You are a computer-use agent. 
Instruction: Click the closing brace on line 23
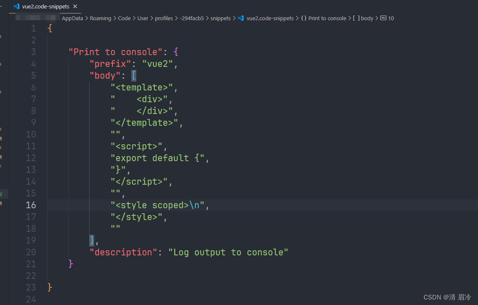coord(50,287)
